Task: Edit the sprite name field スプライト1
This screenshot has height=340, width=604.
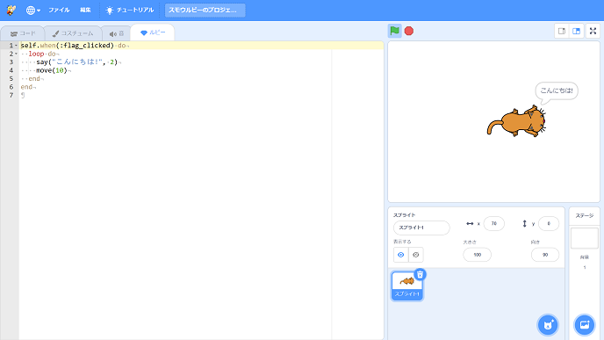Action: tap(421, 228)
